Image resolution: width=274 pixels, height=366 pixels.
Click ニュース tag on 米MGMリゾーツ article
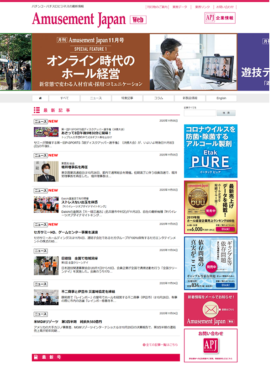click(41, 314)
